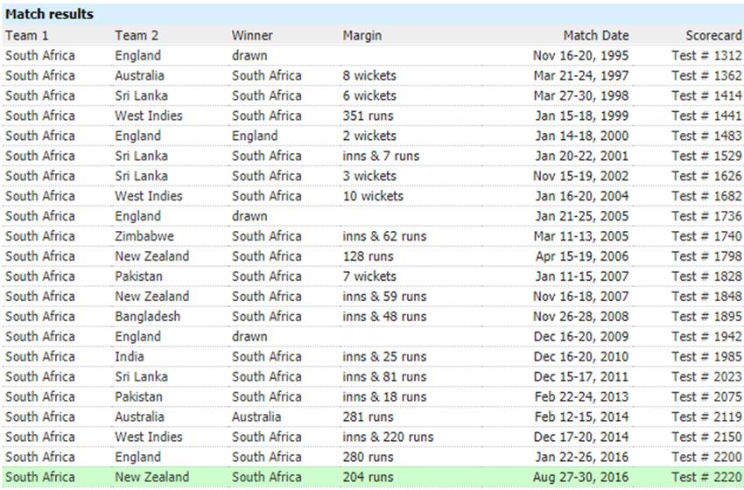
Task: Click India in the Team 2 column
Action: (129, 357)
